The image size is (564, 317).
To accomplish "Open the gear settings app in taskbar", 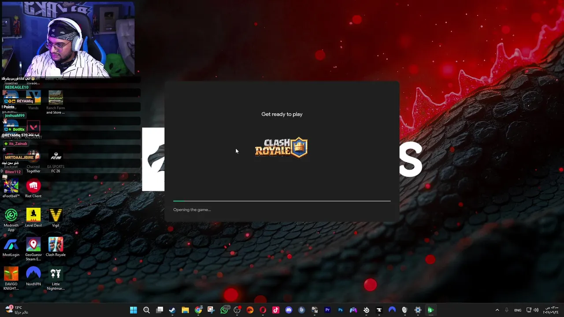I will (418, 310).
